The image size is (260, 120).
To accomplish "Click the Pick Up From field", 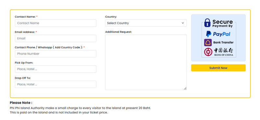I will (56, 69).
